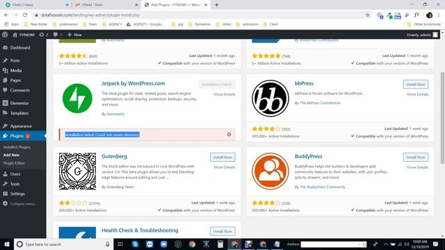Open the BuddyPress title link

(309, 156)
